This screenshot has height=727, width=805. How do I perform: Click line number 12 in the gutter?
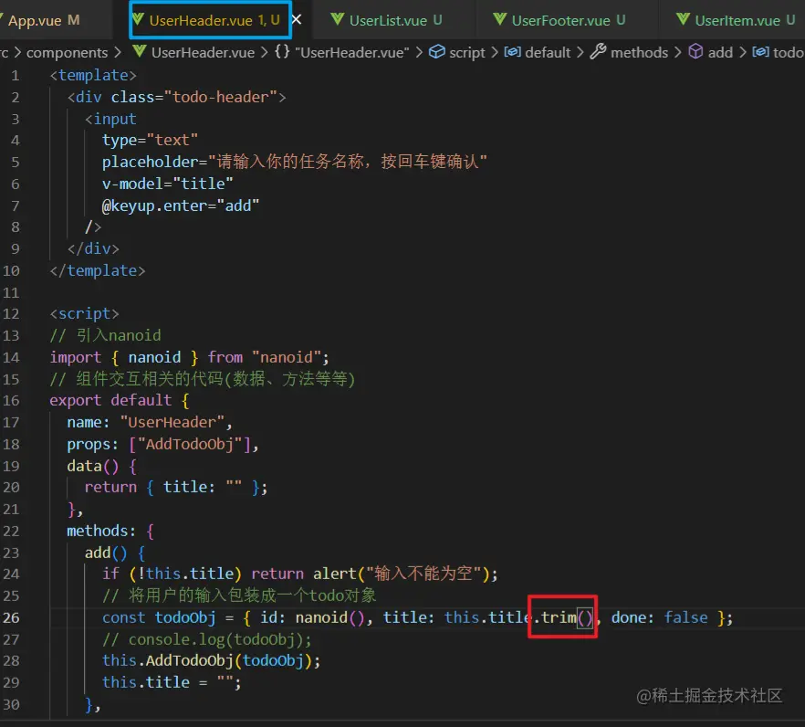coord(11,314)
